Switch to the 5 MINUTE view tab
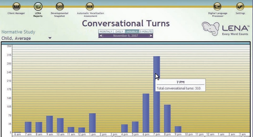 (146, 32)
